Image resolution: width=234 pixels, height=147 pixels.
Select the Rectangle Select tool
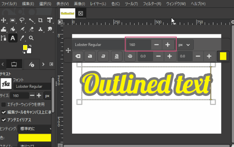click(x=13, y=20)
